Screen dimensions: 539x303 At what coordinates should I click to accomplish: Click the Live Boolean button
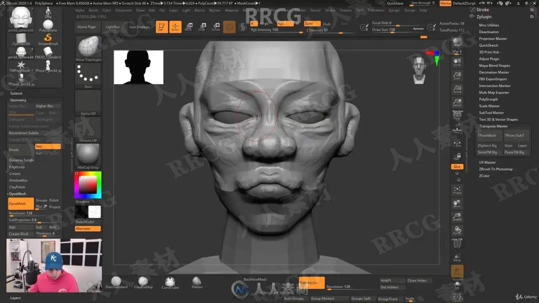[x=139, y=27]
